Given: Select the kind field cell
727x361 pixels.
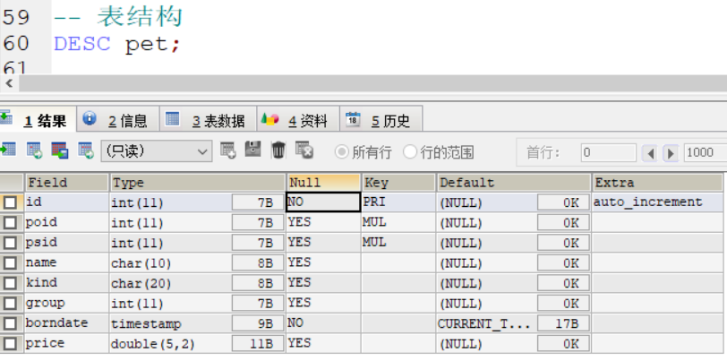Looking at the screenshot, I should click(x=67, y=283).
